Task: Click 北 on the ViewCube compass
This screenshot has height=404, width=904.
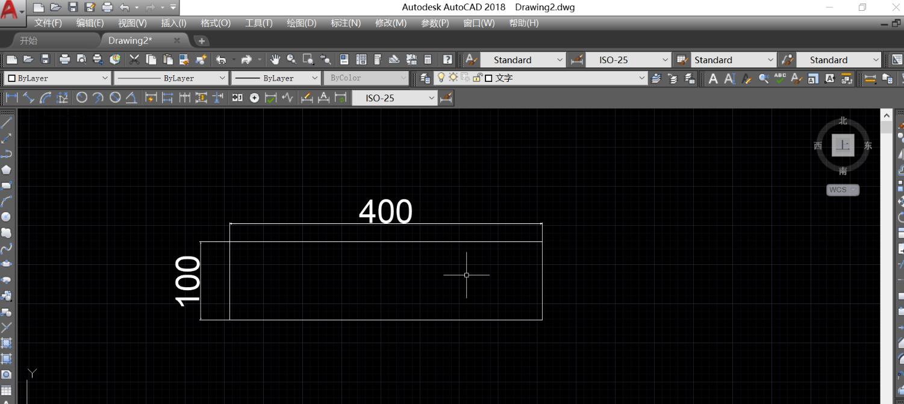Action: click(x=843, y=121)
